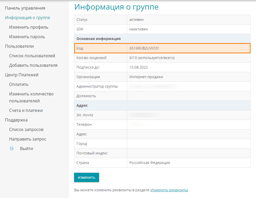
Task: Click the logout icon beside Выйти
Action: (12, 148)
